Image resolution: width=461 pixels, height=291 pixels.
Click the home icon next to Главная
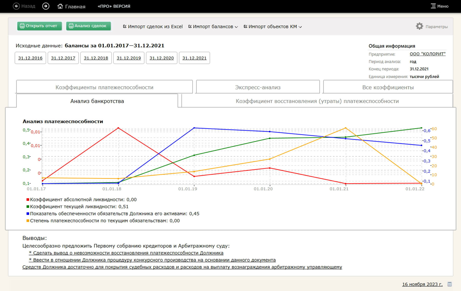click(60, 6)
